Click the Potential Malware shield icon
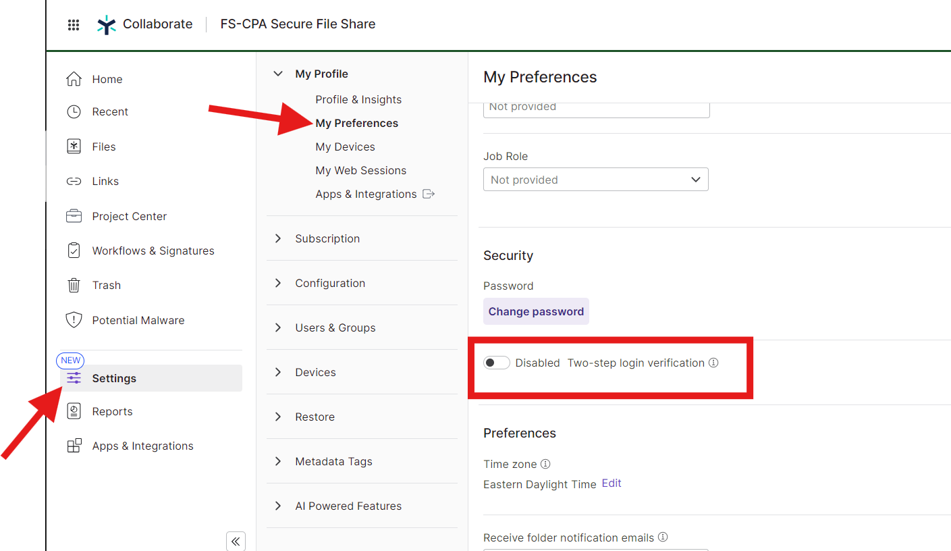The height and width of the screenshot is (551, 951). click(74, 319)
